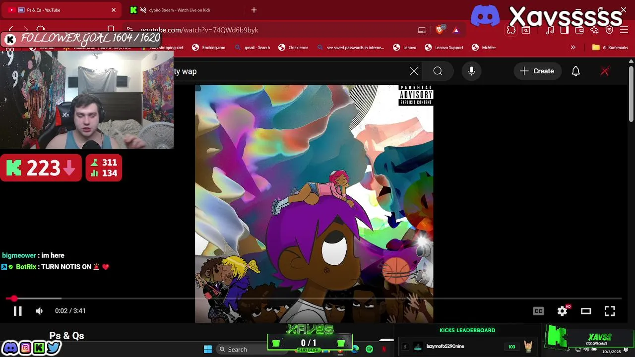The image size is (635, 357).
Task: Click the album art video frame
Action: pyautogui.click(x=314, y=203)
